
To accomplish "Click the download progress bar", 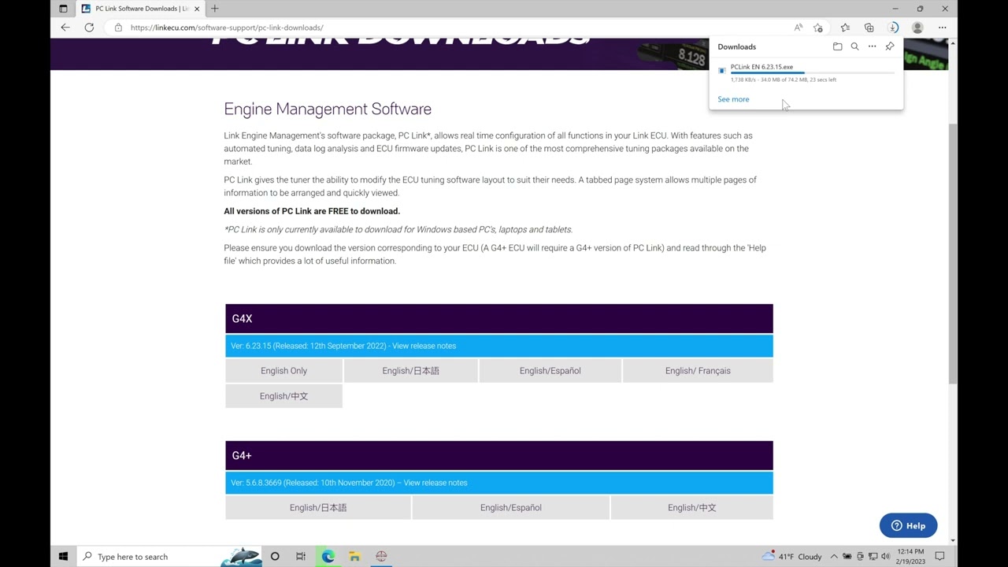I will click(x=812, y=72).
